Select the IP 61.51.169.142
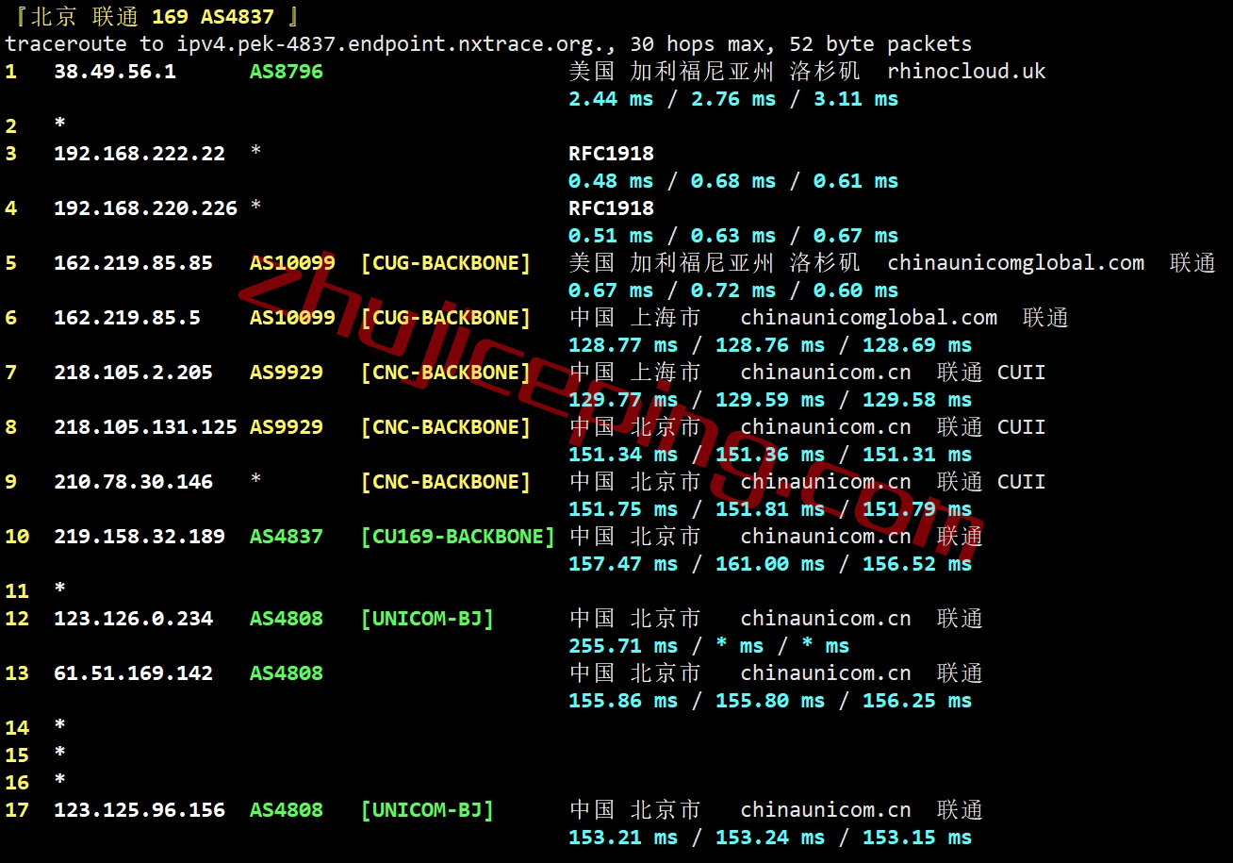The width and height of the screenshot is (1233, 863). (x=133, y=673)
